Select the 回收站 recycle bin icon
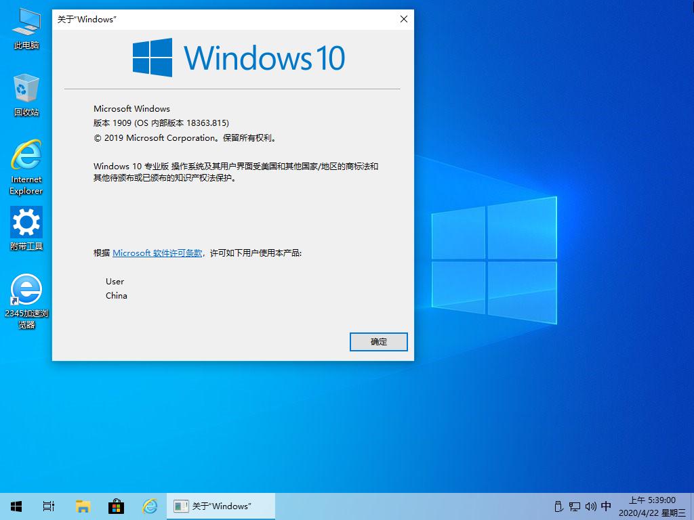694x520 pixels. pyautogui.click(x=26, y=95)
